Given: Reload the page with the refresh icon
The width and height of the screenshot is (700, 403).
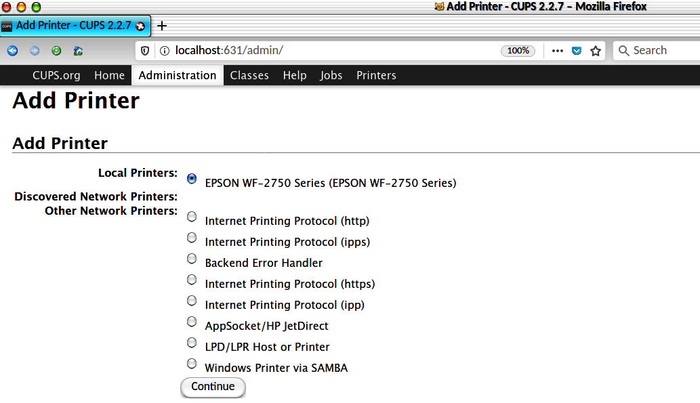Looking at the screenshot, I should pyautogui.click(x=56, y=50).
